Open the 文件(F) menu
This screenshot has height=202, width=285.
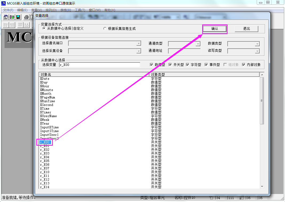[x=8, y=10]
